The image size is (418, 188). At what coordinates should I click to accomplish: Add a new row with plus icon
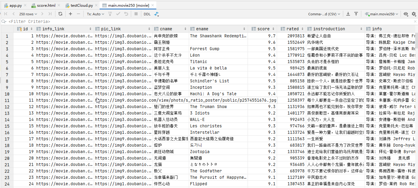click(70, 14)
